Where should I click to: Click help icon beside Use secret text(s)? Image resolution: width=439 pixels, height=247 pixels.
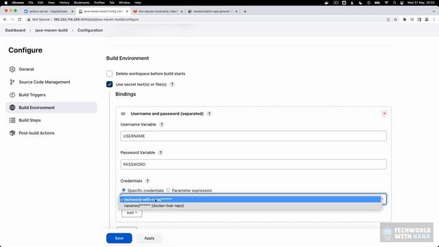(x=172, y=84)
